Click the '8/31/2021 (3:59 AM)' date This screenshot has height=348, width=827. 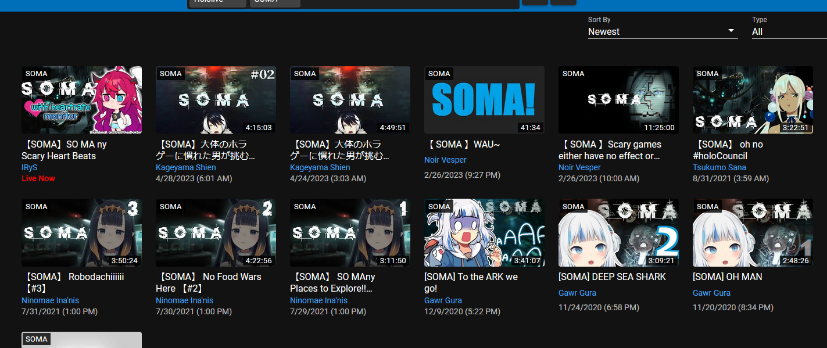coord(731,178)
